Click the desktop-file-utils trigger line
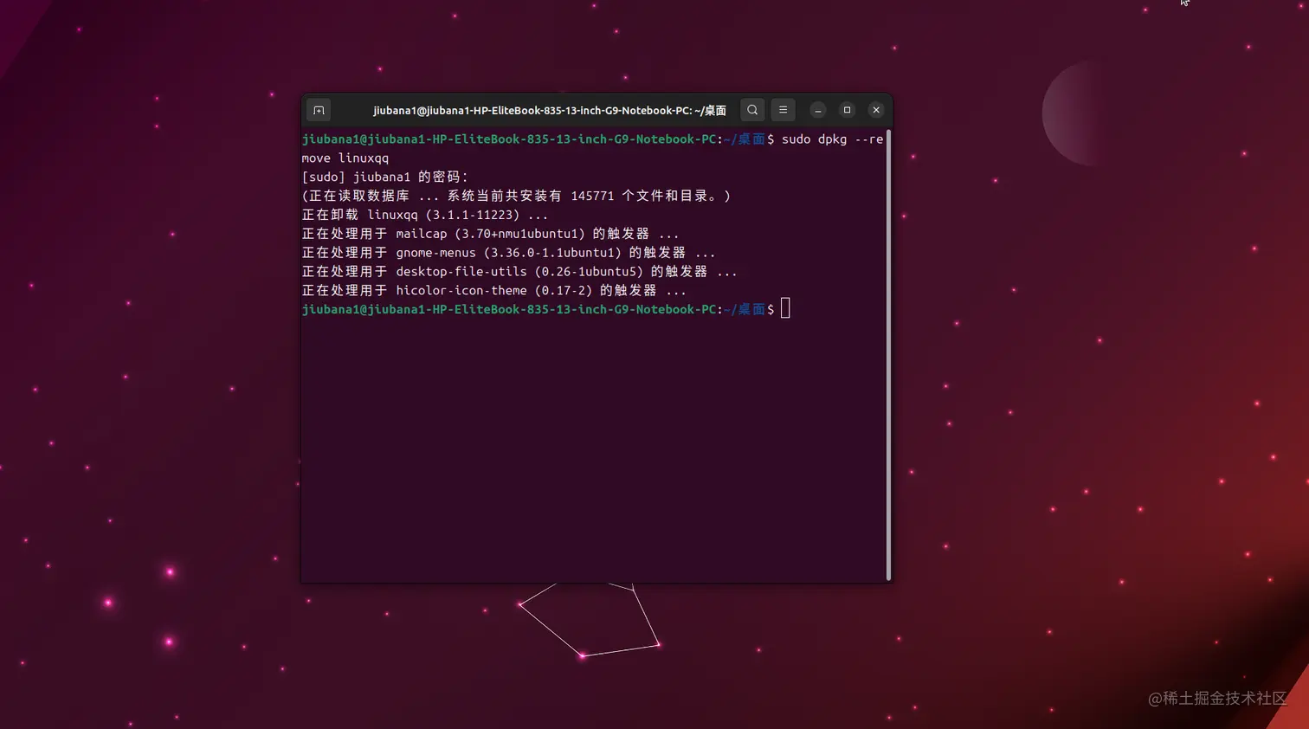Screen dimensions: 1309x729 519,272
